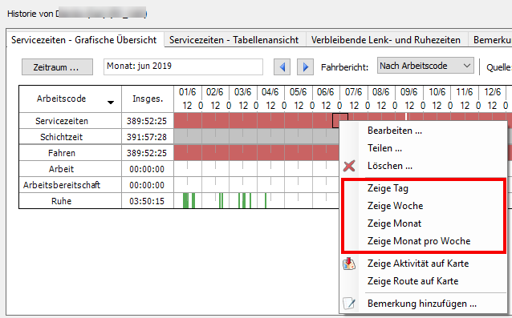Click the 12/6 date column header
This screenshot has width=512, height=318.
[x=493, y=93]
